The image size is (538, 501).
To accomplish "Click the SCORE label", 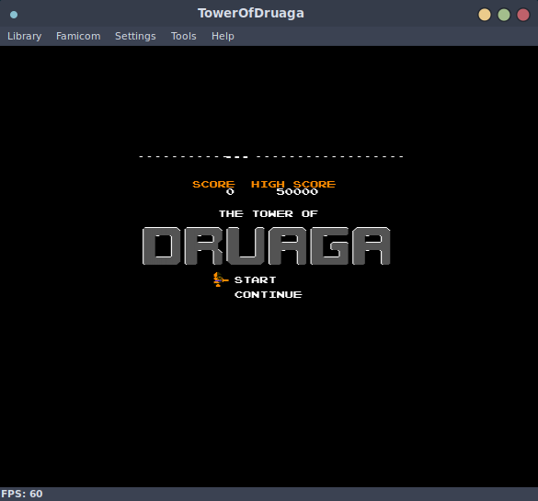I will (x=213, y=184).
